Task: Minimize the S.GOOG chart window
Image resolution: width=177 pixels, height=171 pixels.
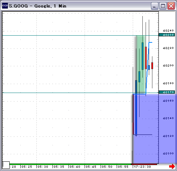Action: (155, 6)
